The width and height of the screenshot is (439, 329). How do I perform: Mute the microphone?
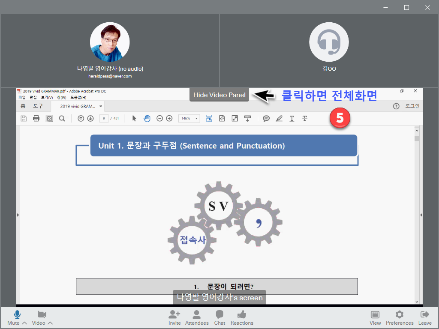tap(17, 315)
